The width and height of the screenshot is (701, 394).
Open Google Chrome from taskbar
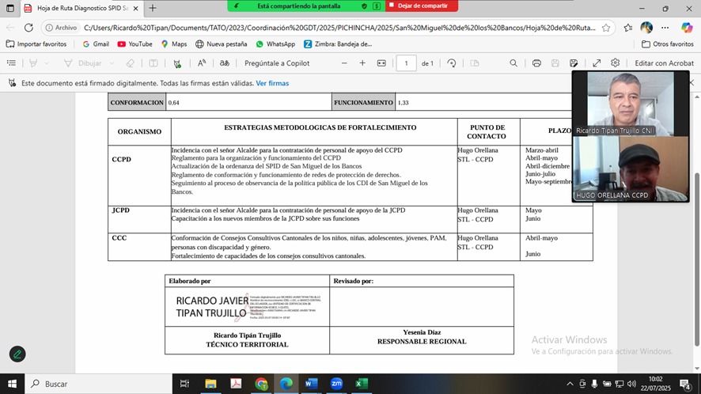[x=261, y=384]
